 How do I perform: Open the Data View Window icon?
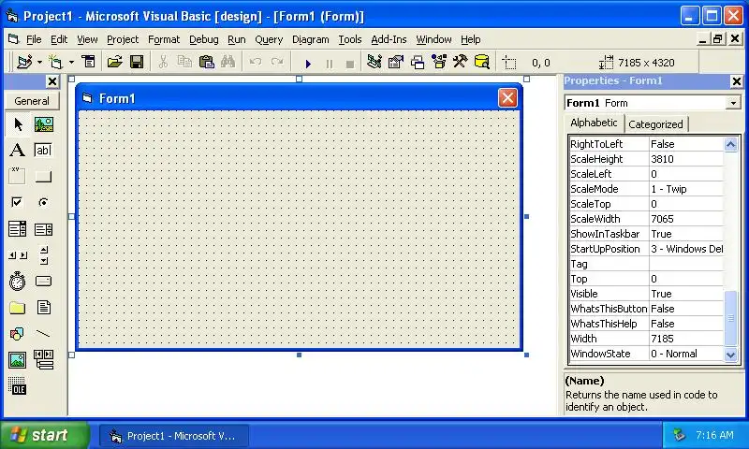click(481, 62)
